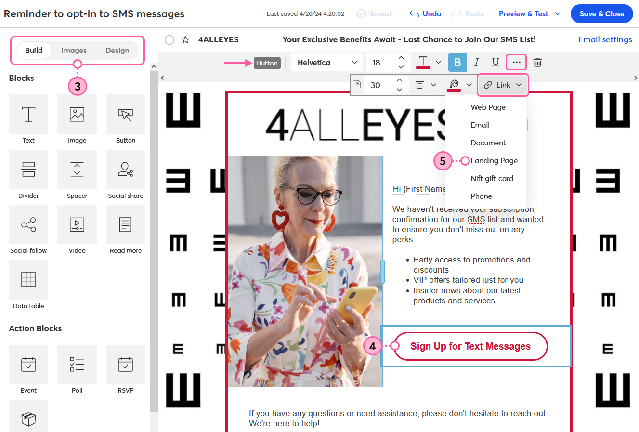Toggle underline formatting
639x432 pixels.
[x=496, y=62]
